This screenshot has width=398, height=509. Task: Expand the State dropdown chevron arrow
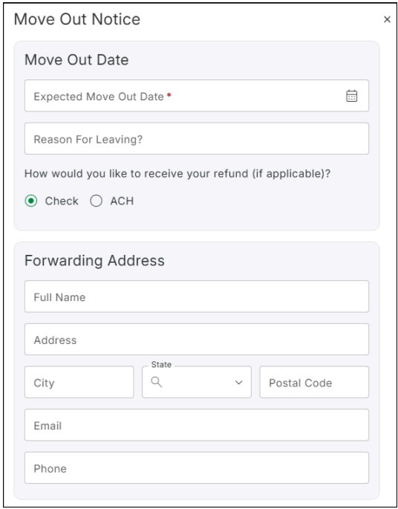click(x=239, y=383)
